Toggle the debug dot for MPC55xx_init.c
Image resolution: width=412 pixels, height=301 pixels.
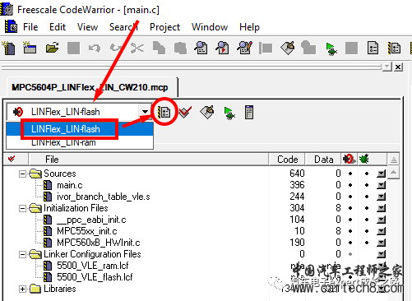click(367, 231)
